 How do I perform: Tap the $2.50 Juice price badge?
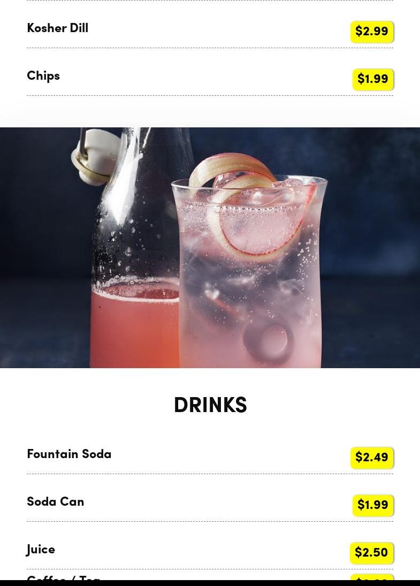pos(371,553)
